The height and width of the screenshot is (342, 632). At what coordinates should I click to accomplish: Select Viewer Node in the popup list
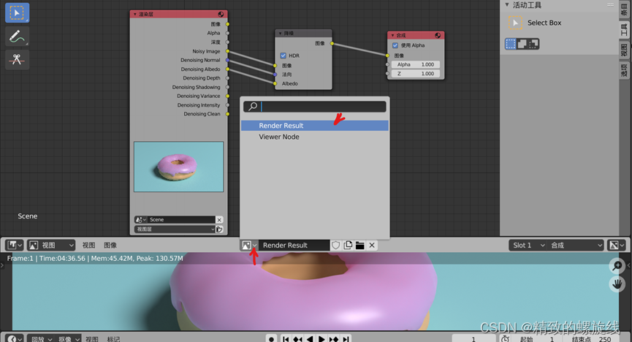315,137
